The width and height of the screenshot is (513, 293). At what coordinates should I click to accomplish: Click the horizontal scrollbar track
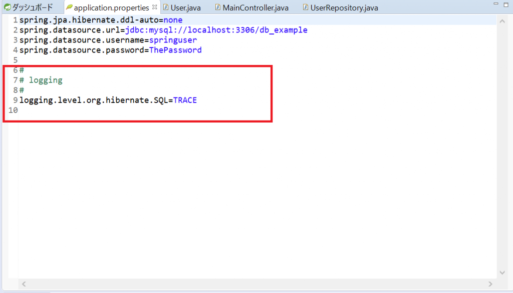(x=250, y=283)
